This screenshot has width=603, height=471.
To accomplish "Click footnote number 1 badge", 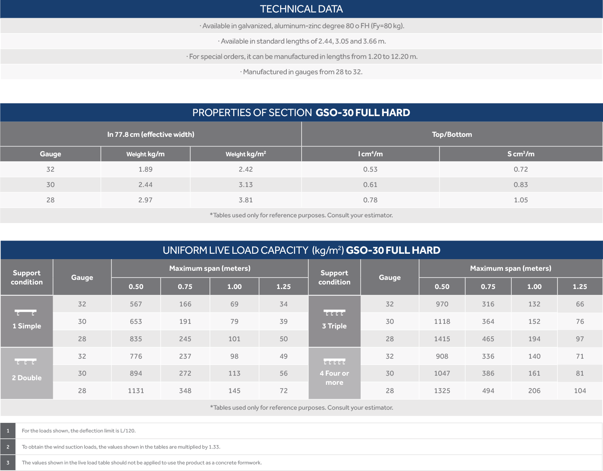I will click(8, 431).
